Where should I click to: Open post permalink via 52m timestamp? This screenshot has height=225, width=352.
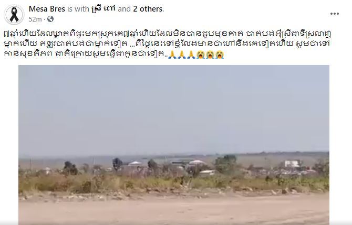point(35,19)
